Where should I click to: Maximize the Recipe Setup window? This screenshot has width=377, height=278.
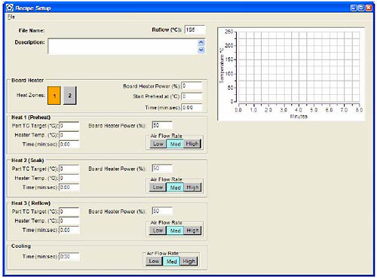pyautogui.click(x=361, y=8)
